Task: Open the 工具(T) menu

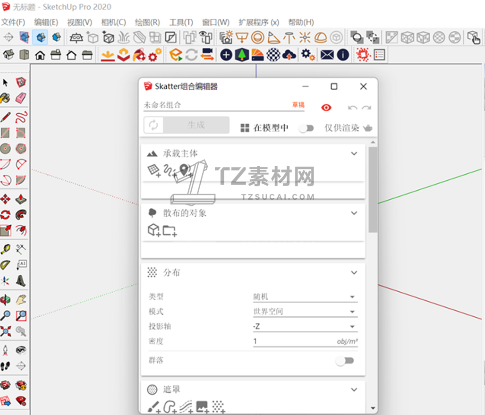Action: click(181, 22)
